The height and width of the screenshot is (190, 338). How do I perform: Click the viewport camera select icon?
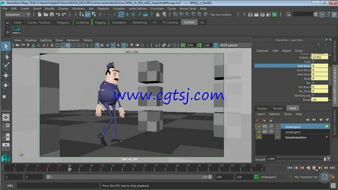click(17, 45)
